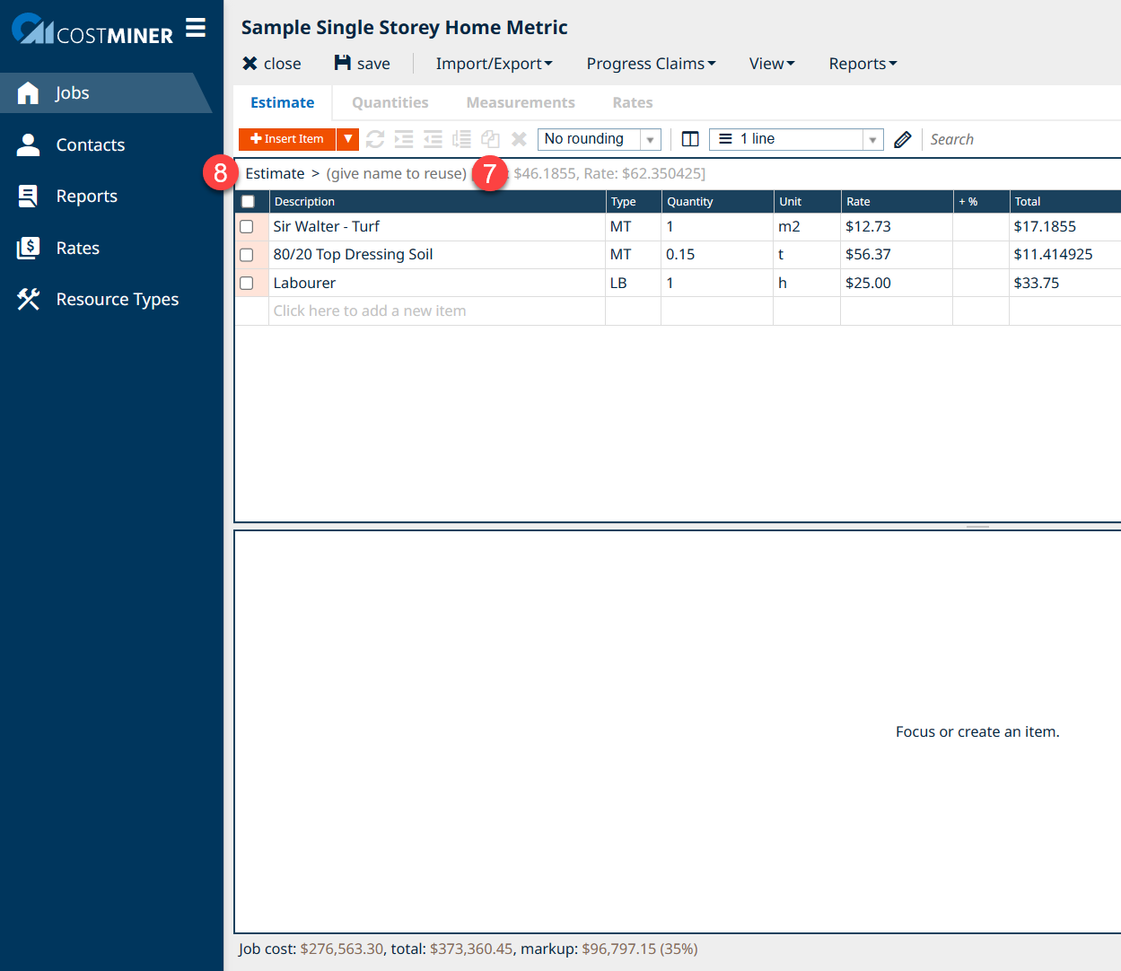Viewport: 1121px width, 971px height.
Task: Click the Insert Item button
Action: click(x=287, y=139)
